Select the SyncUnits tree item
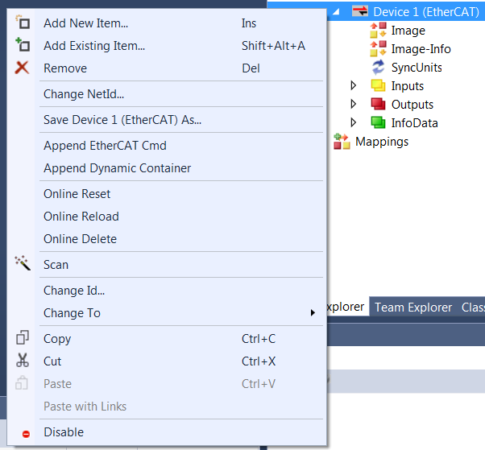The image size is (485, 450). (x=417, y=68)
